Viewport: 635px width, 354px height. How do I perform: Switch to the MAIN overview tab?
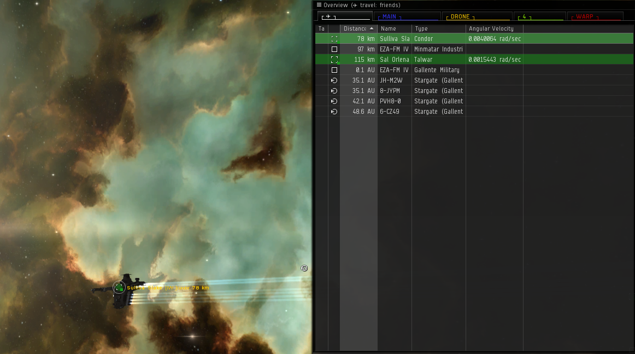click(407, 16)
